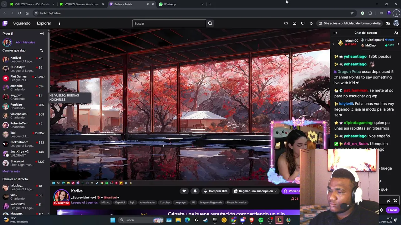The image size is (401, 225).
Task: Open chat settings gear icon
Action: click(x=382, y=210)
